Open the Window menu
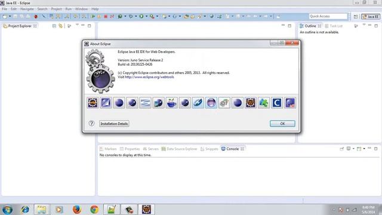Image resolution: width=382 pixels, height=215 pixels. 81,9
